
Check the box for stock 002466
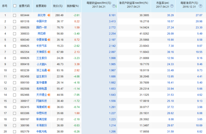pos(14,95)
